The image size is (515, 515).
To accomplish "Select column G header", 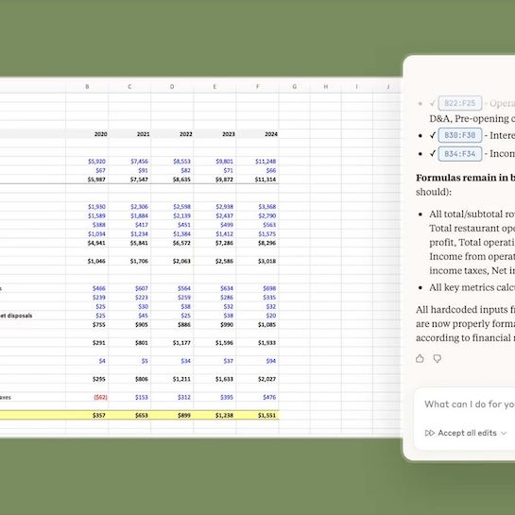I will pos(294,87).
